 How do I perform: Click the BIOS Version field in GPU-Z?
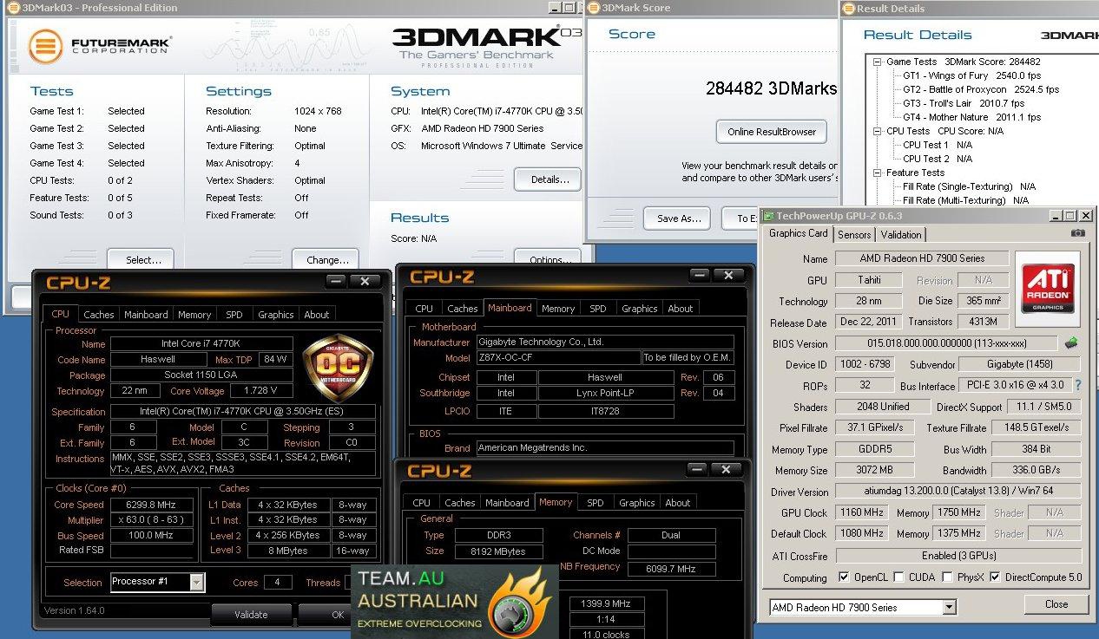[x=946, y=343]
